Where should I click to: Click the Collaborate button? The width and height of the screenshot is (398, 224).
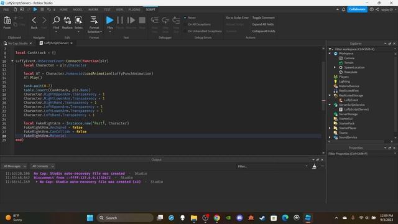click(357, 9)
